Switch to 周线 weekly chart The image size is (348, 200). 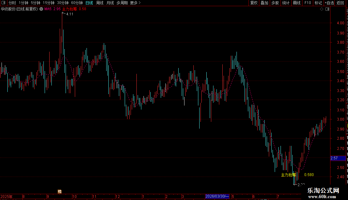pos(100,3)
